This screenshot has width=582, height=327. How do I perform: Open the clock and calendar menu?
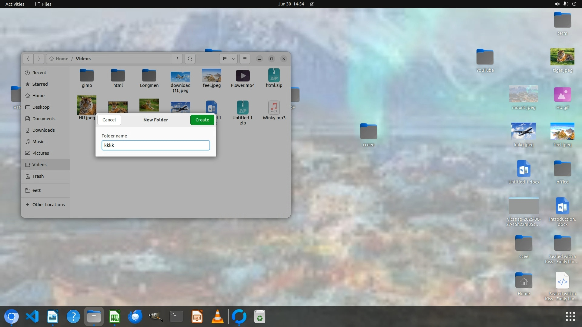click(291, 4)
